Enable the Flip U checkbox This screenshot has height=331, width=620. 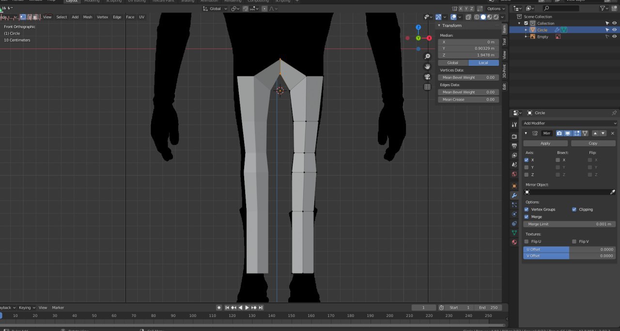[527, 241]
